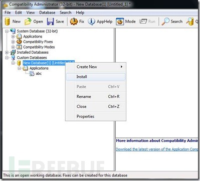Click the Custom Databases icon
Image resolution: width=200 pixels, height=181 pixels.
pyautogui.click(x=13, y=58)
